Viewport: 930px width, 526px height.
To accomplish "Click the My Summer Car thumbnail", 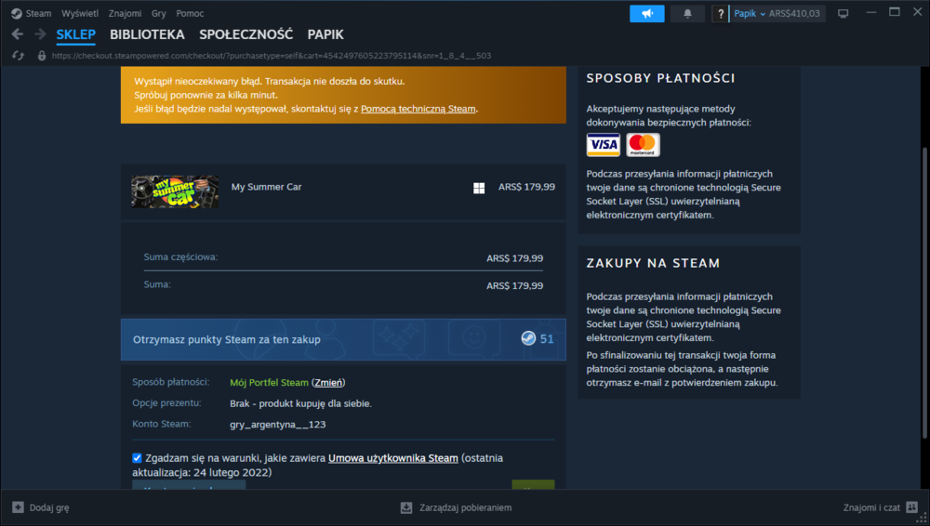I will point(175,191).
